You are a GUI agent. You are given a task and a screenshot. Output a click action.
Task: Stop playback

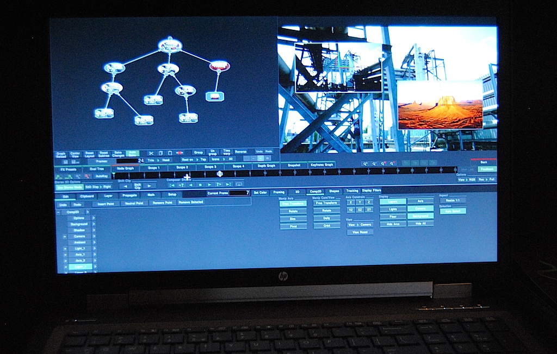200,185
